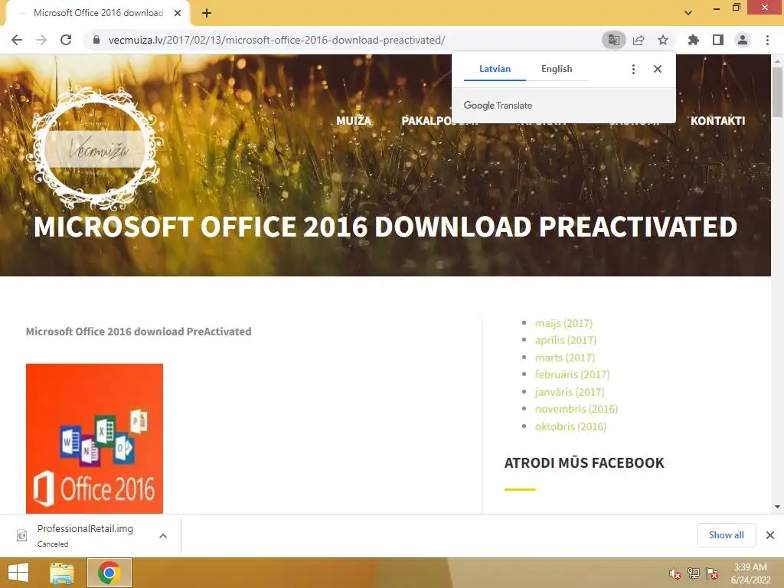Open Translate options three-dot menu
This screenshot has height=588, width=784.
633,69
